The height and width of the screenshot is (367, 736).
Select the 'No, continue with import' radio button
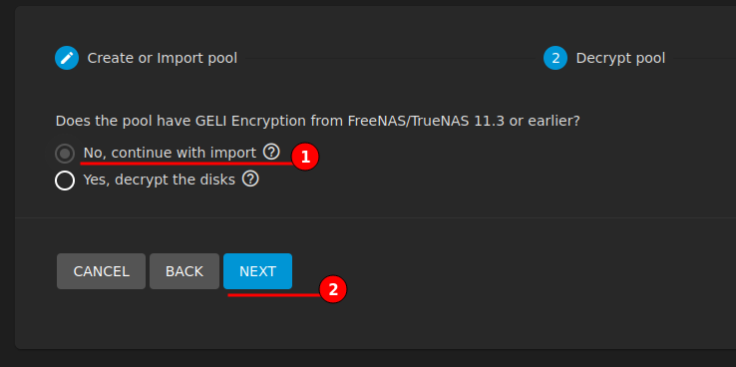[x=65, y=154]
